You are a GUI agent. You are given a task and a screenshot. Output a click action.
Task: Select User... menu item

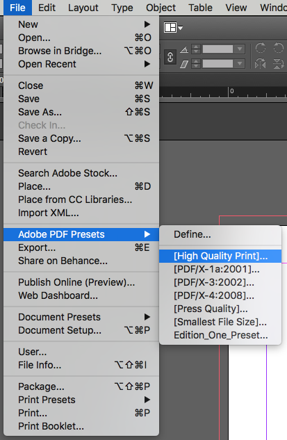pyautogui.click(x=81, y=352)
